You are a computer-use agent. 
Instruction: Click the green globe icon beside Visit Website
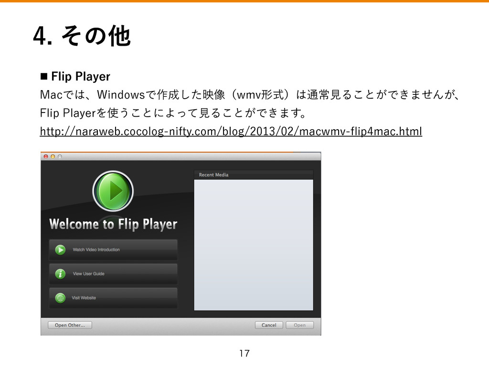(60, 298)
